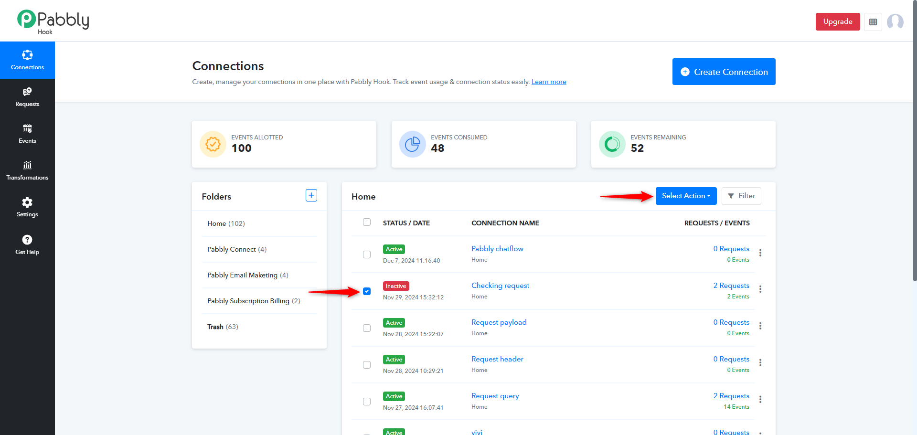This screenshot has height=435, width=917.
Task: View 2 Requests for Request query
Action: pyautogui.click(x=731, y=396)
